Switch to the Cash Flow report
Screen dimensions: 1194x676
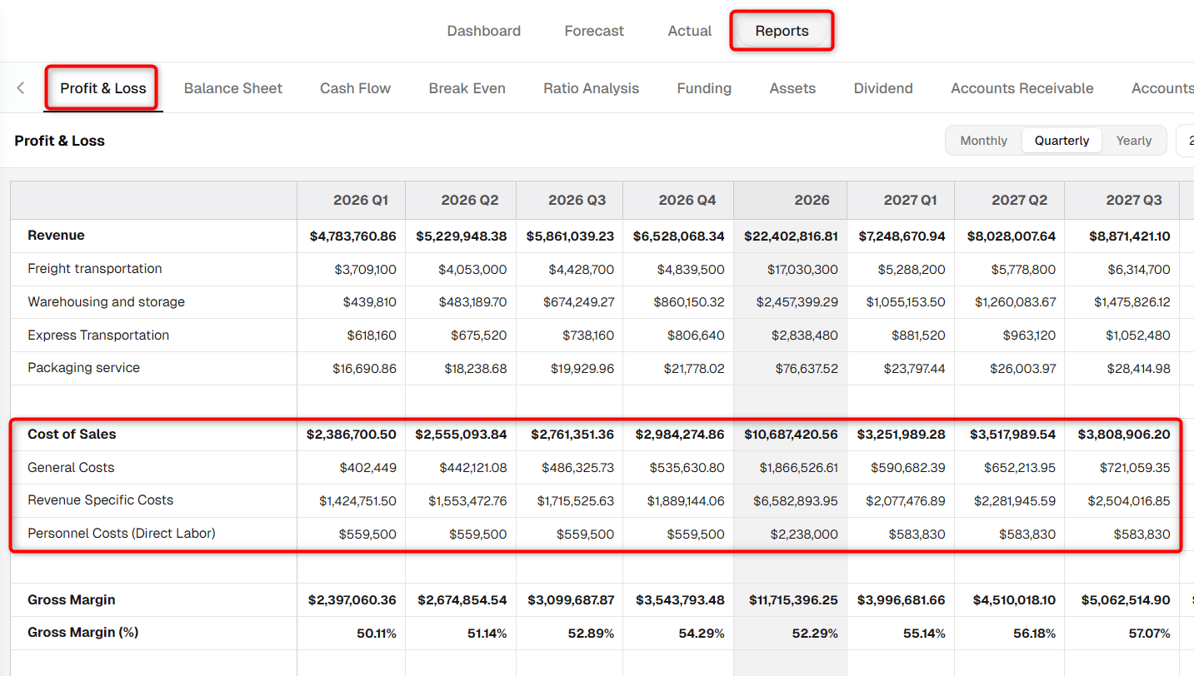coord(355,88)
